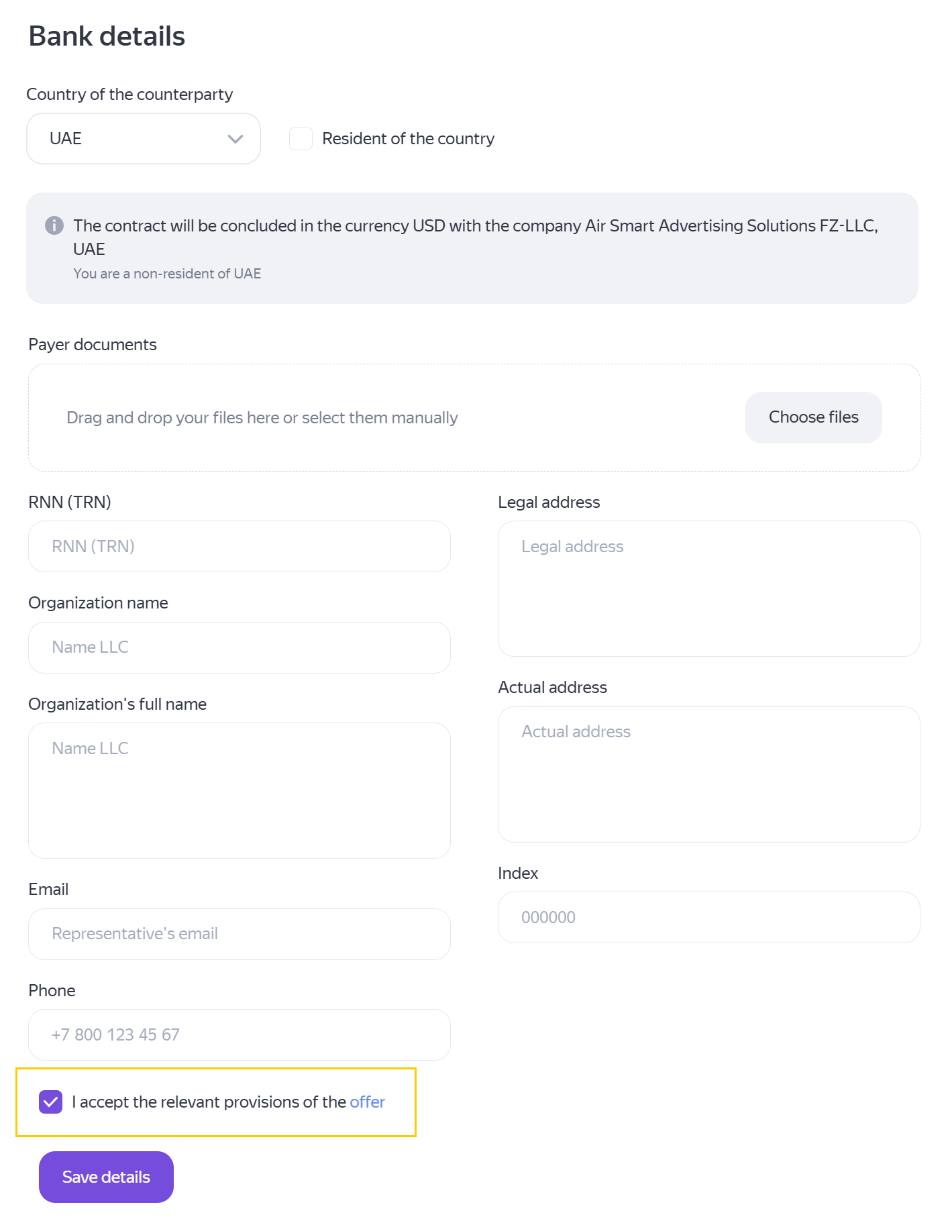
Task: Click the Phone number input field
Action: point(240,1034)
